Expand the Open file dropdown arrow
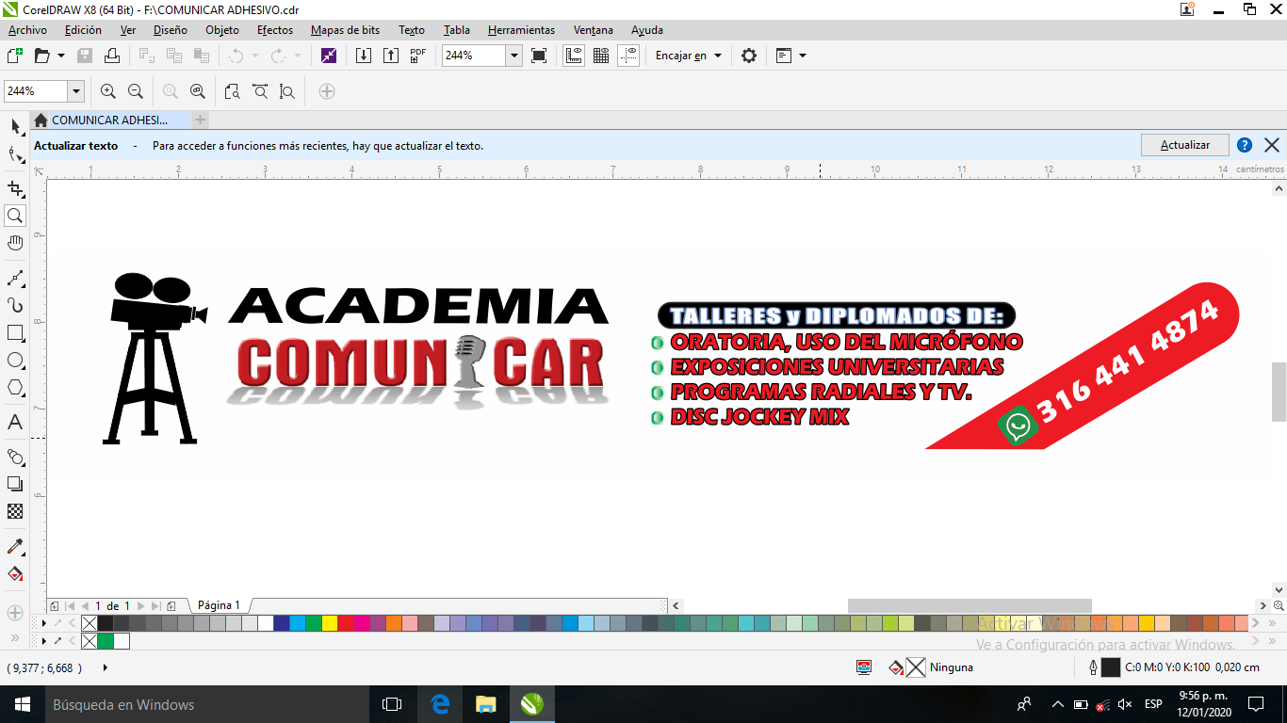The width and height of the screenshot is (1287, 723). 61,56
